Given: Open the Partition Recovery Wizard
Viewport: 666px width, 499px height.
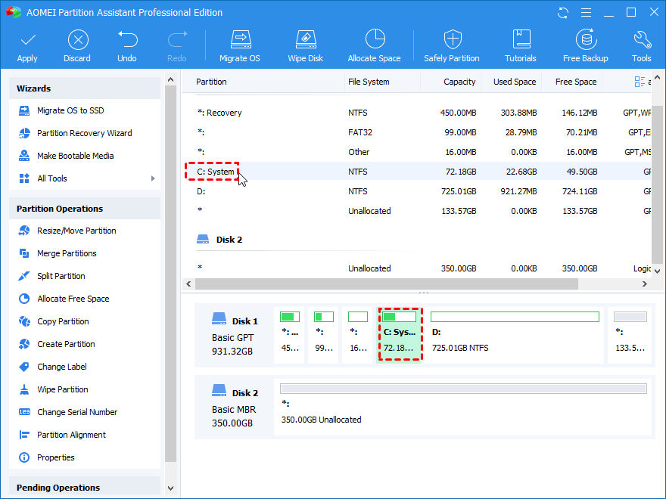Looking at the screenshot, I should click(84, 133).
